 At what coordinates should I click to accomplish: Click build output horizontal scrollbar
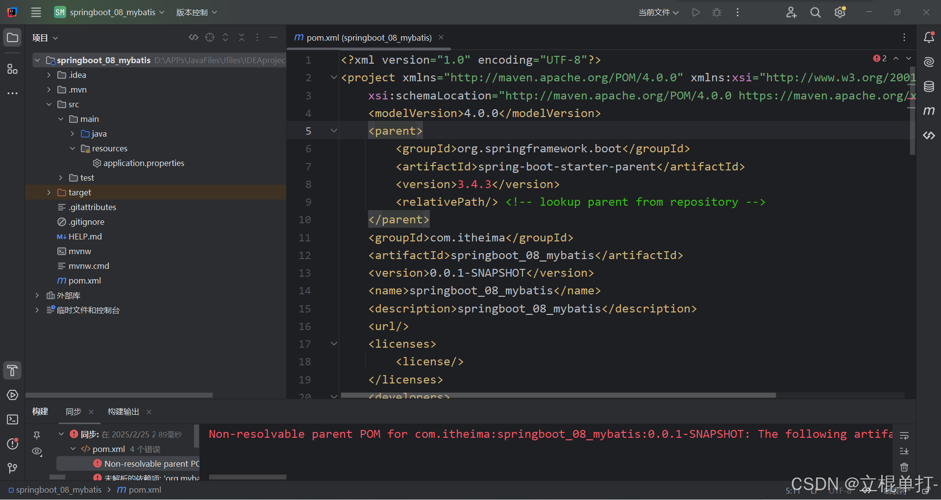coord(248,476)
